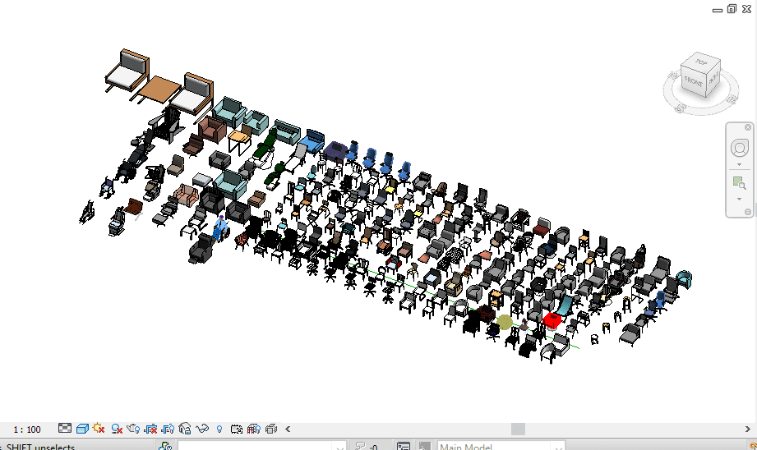Screen dimensions: 757x450
Task: Expand the Steering Wheels dropdown arrow
Action: point(739,164)
